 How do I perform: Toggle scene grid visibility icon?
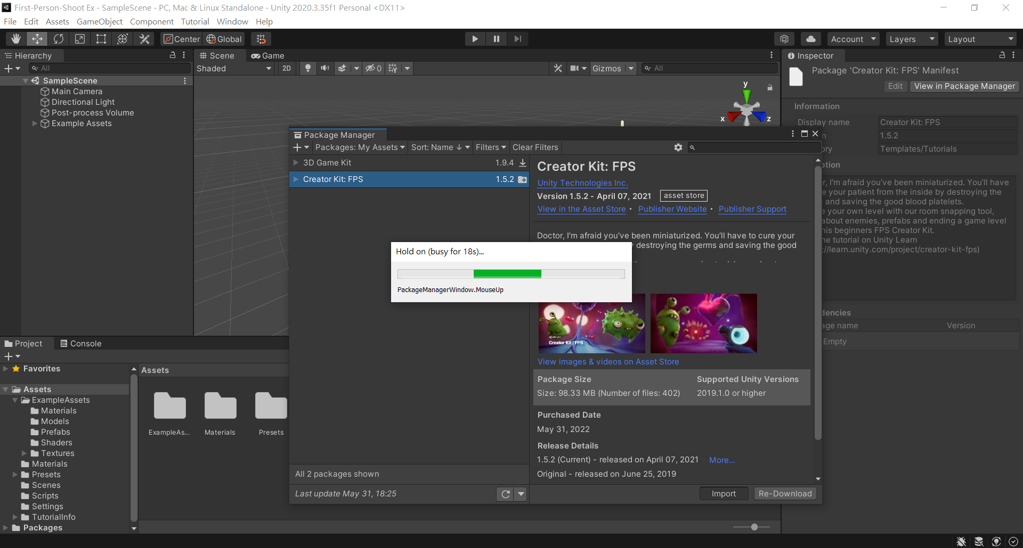tap(393, 68)
